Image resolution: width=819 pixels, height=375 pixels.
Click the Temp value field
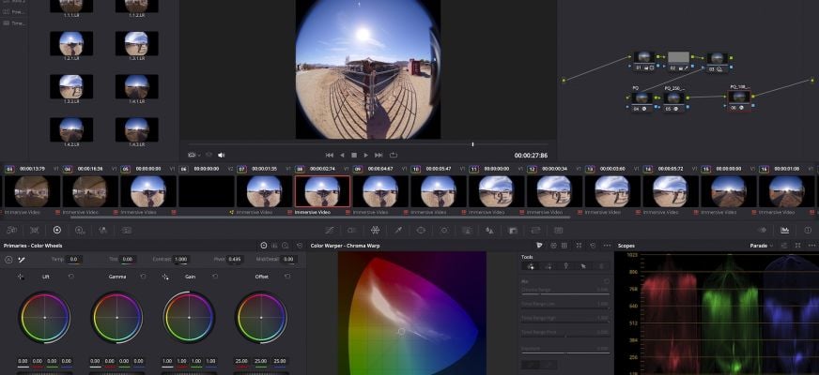pos(73,259)
